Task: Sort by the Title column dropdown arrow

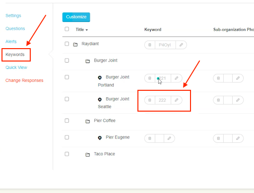Action: pyautogui.click(x=87, y=30)
